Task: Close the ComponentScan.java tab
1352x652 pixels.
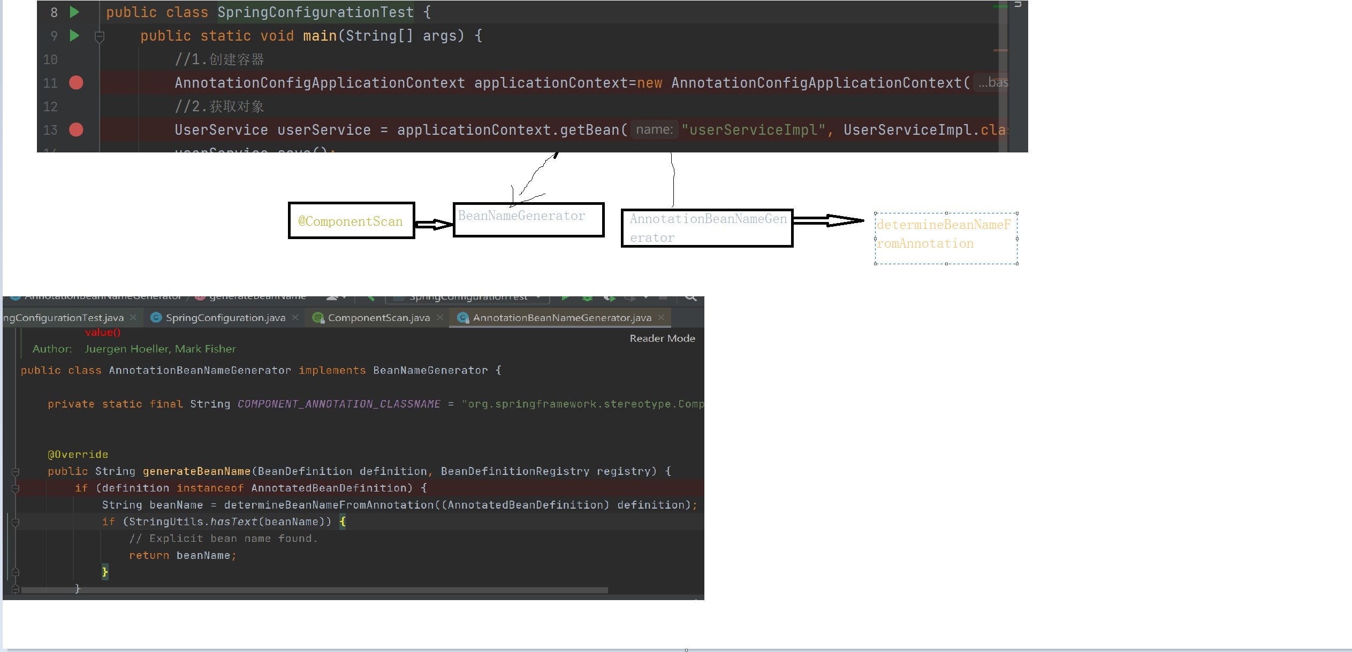Action: (x=440, y=318)
